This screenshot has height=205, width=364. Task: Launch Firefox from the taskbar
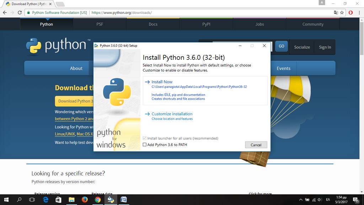pos(85,200)
